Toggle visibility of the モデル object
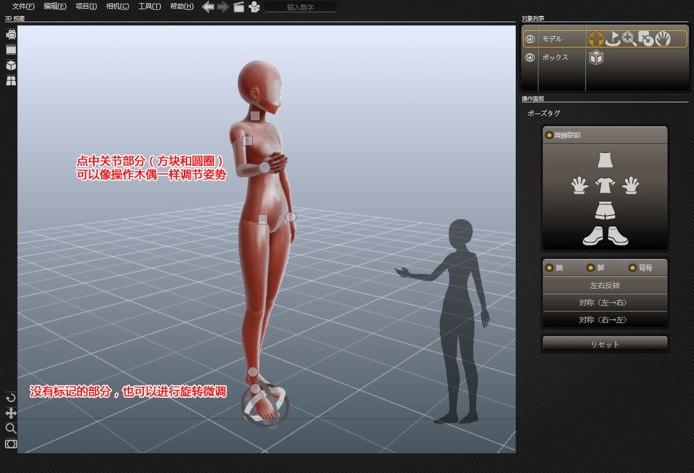This screenshot has width=694, height=473. click(x=529, y=39)
